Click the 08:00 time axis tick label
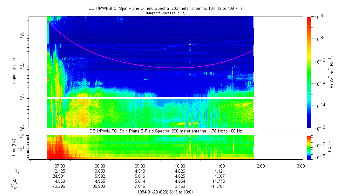The width and height of the screenshot is (344, 196). coord(100,166)
